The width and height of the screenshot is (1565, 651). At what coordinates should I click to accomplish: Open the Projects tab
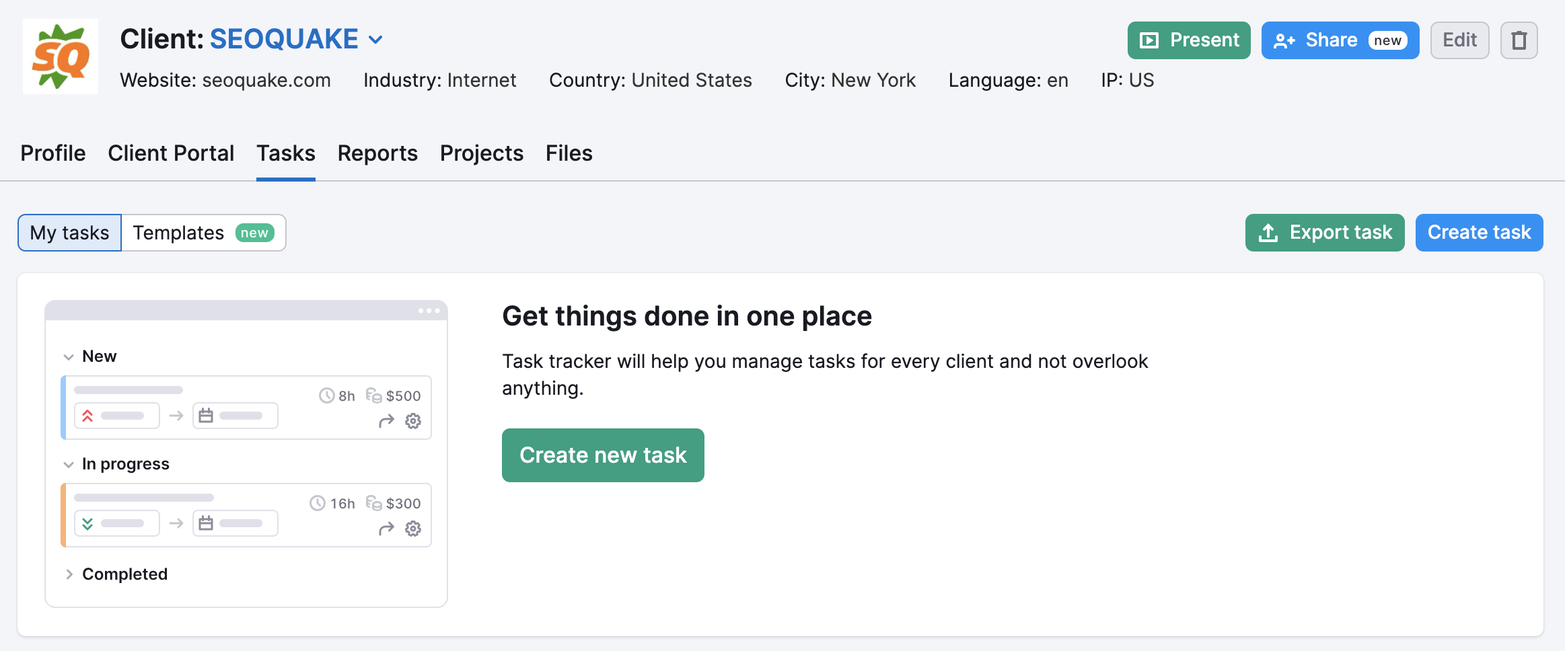(482, 153)
